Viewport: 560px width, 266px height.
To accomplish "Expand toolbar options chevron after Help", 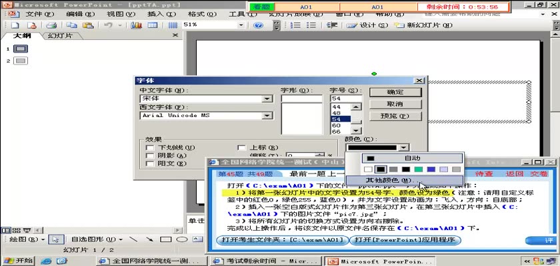I will pyautogui.click(x=277, y=25).
